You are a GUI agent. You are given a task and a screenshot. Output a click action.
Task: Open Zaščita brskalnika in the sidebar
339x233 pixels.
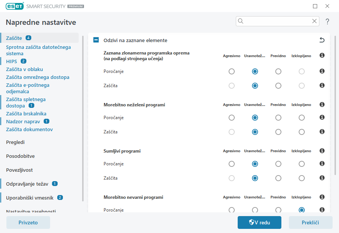tap(26, 114)
